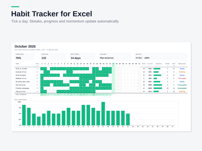202x151 pixels.
Task: Select the Plan tomorrow progress bar
Action: (x=158, y=85)
